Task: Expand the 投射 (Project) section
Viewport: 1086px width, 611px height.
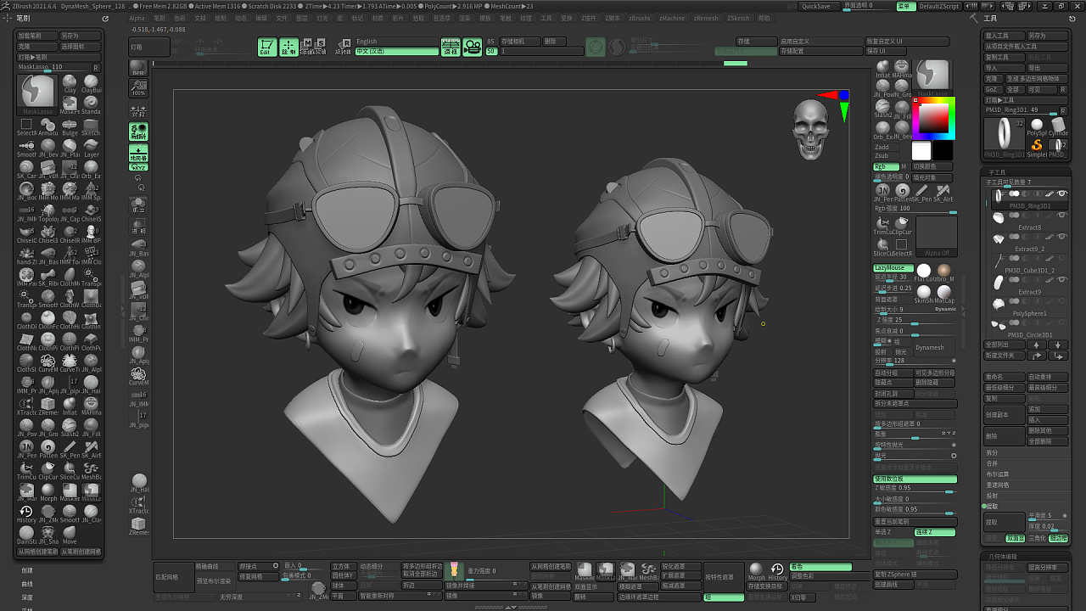Action: click(992, 496)
